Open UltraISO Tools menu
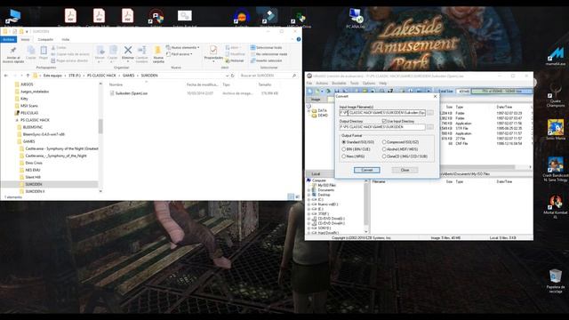The image size is (569, 320). [354, 83]
